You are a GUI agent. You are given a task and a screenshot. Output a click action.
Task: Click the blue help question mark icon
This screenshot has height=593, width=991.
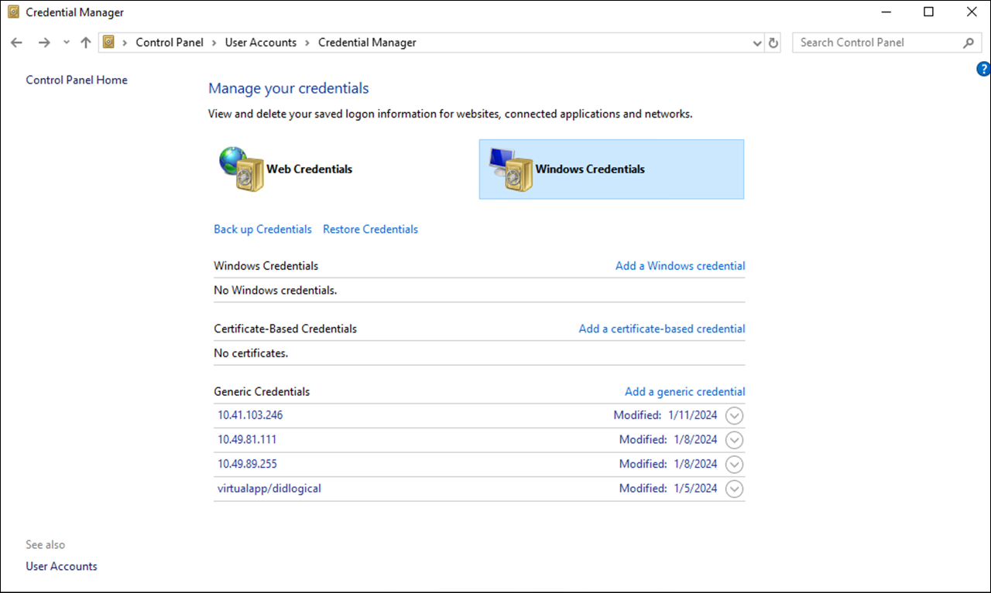[x=983, y=70]
